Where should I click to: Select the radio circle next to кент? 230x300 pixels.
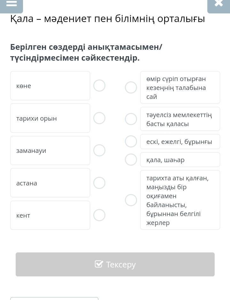(99, 215)
